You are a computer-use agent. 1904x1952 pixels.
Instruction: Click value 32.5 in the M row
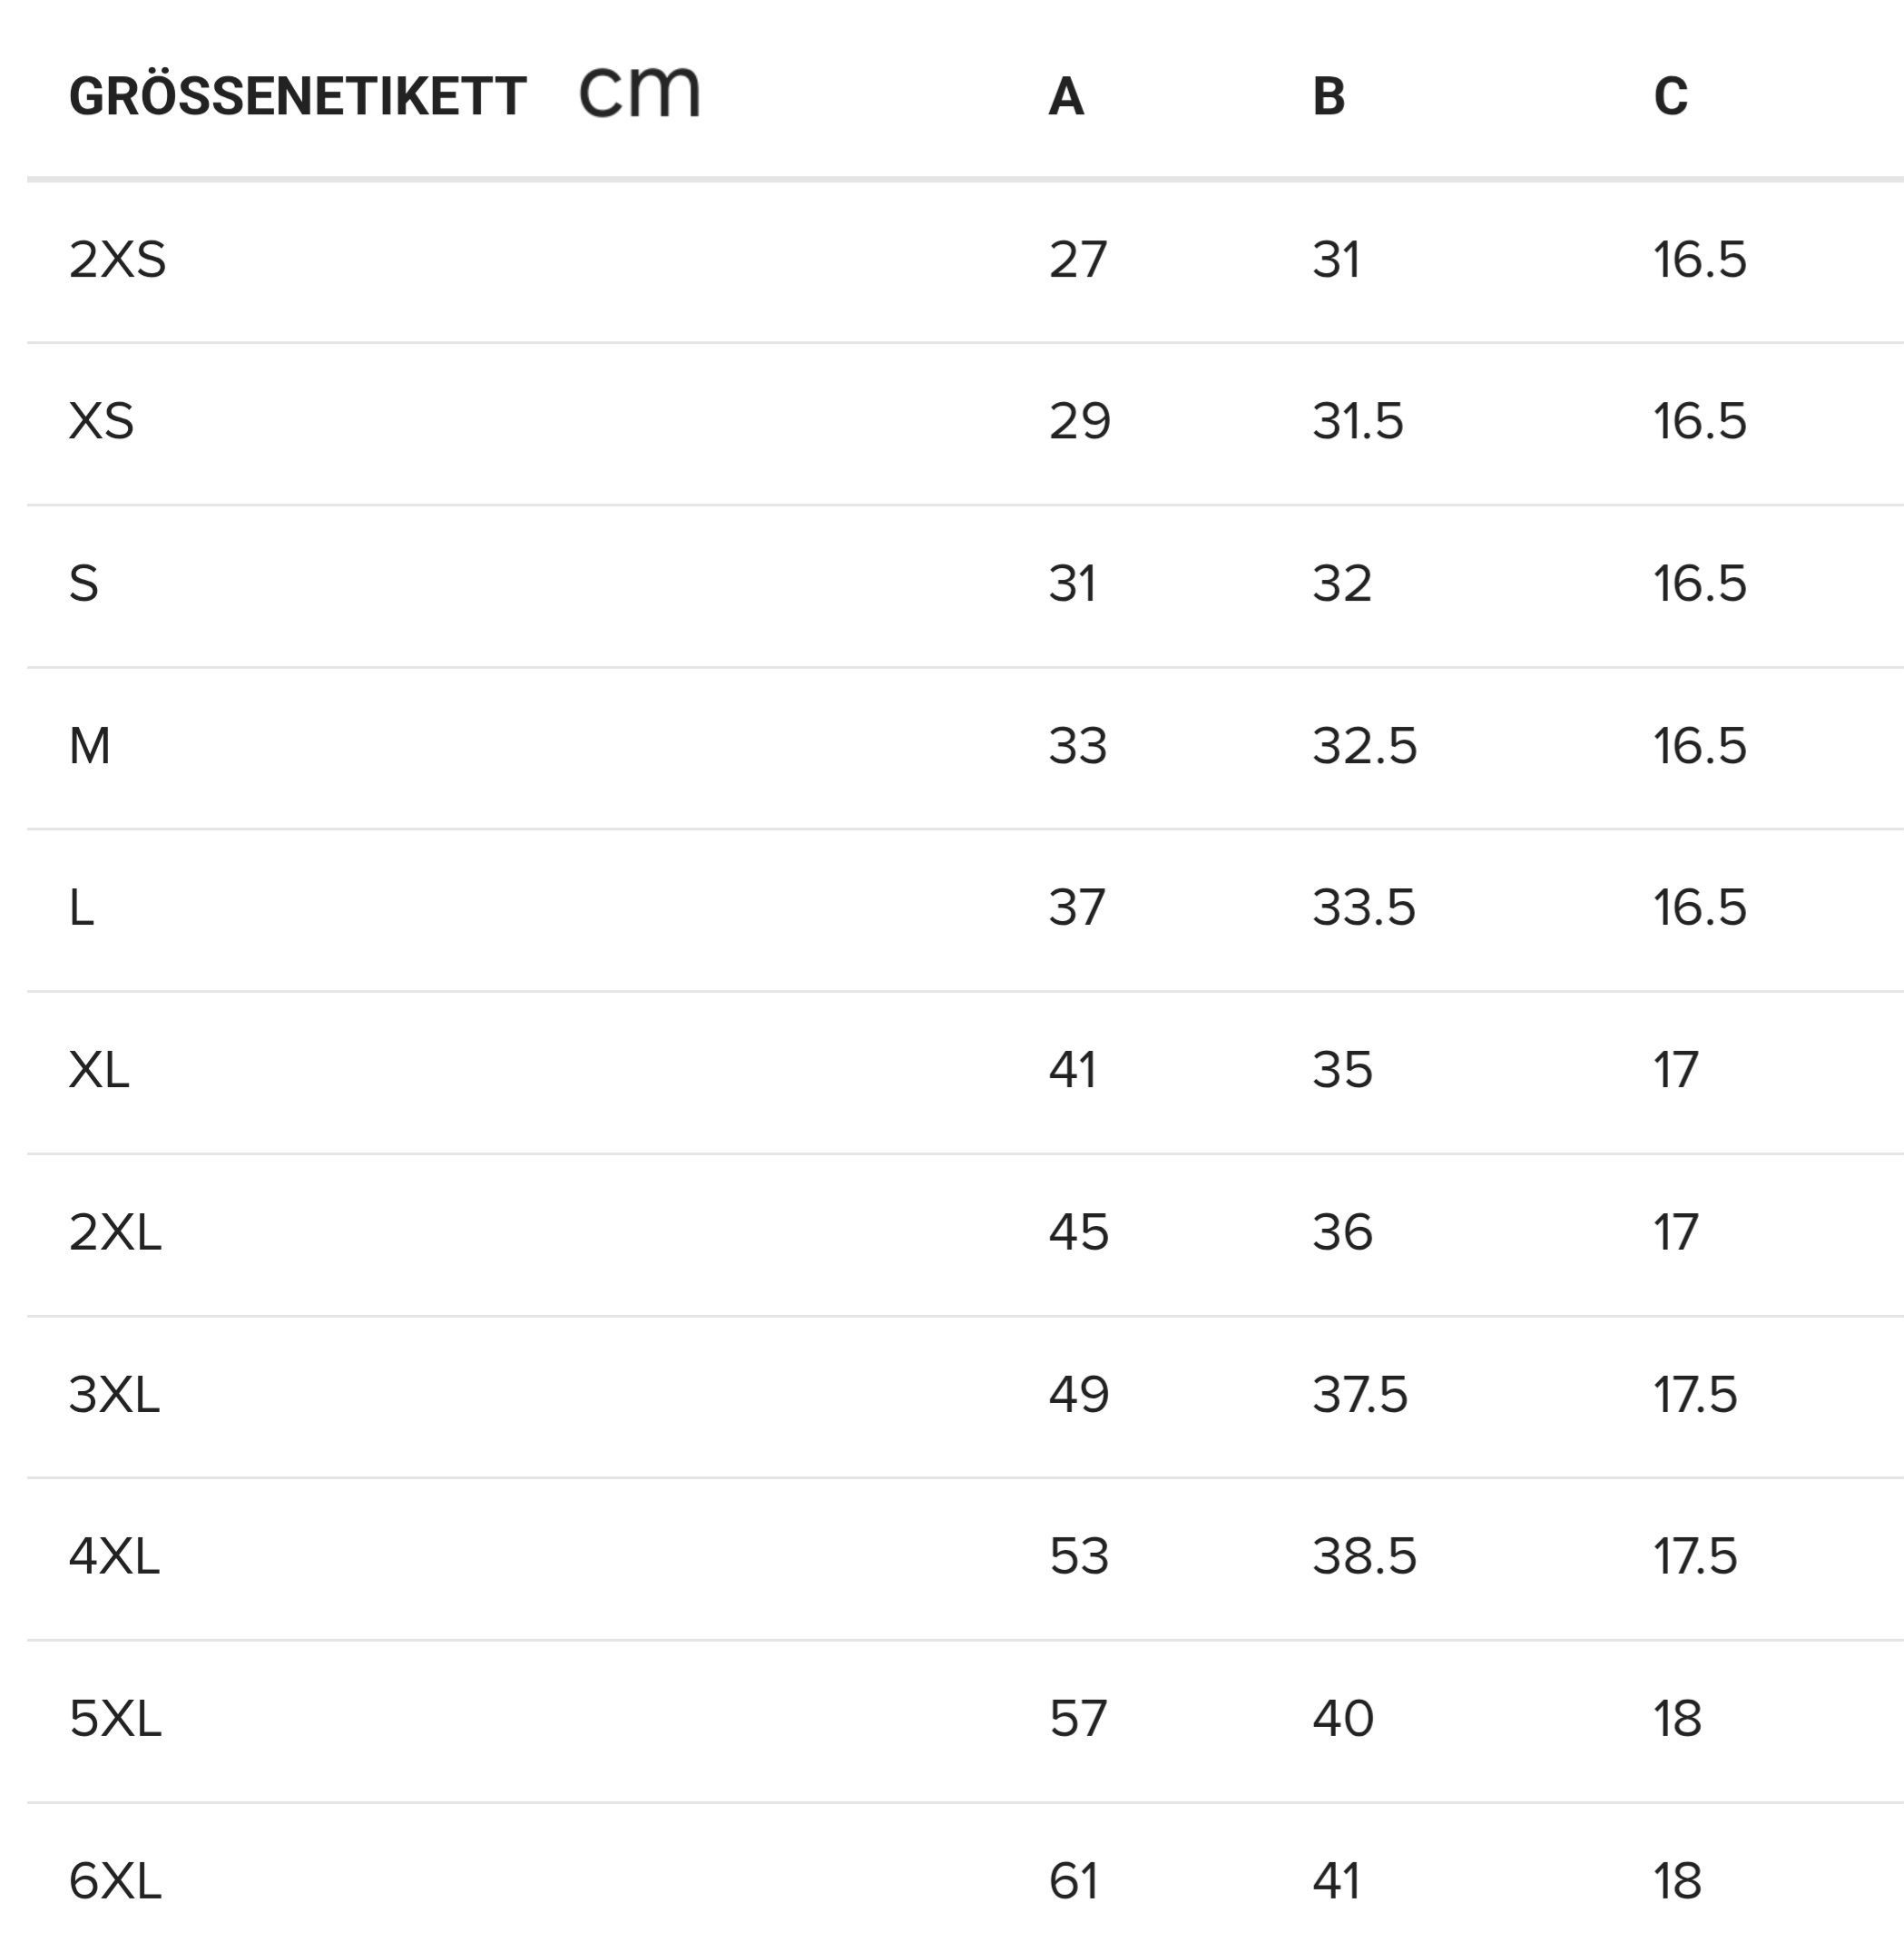[x=1365, y=746]
